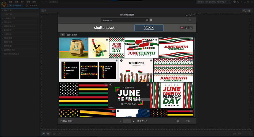Click the 全部, 最熱門 filter label
Screen dimensions: 254x137
point(72,35)
